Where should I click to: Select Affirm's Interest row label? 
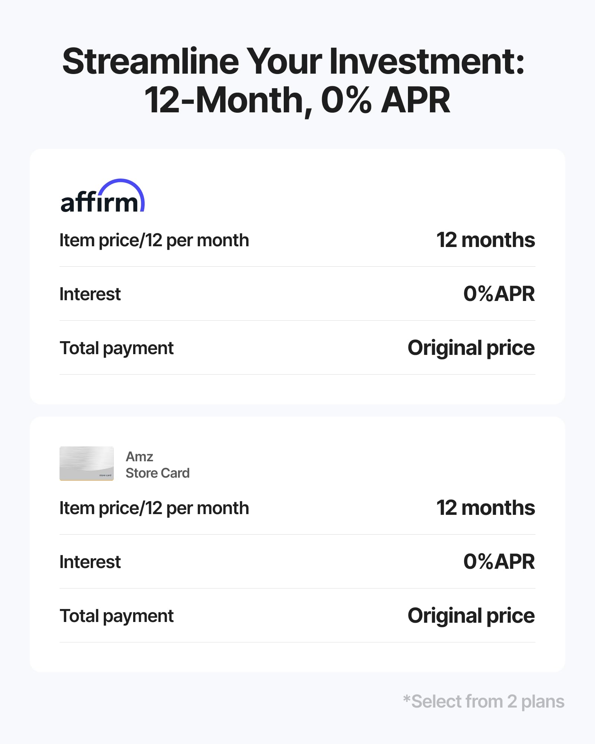pyautogui.click(x=90, y=294)
